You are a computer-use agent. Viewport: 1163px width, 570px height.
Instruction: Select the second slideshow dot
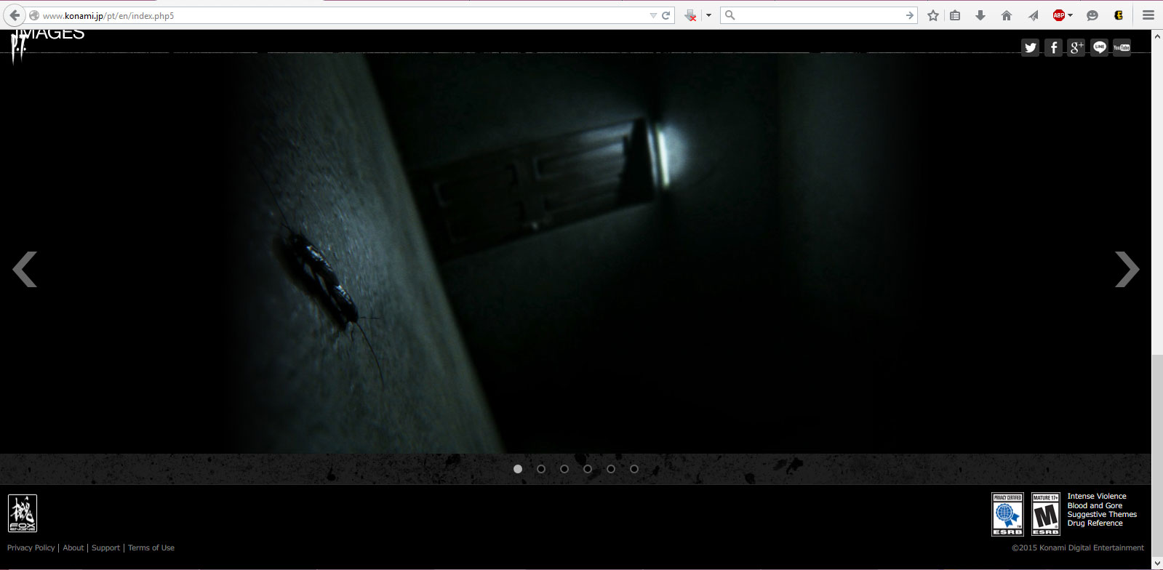[x=541, y=469]
